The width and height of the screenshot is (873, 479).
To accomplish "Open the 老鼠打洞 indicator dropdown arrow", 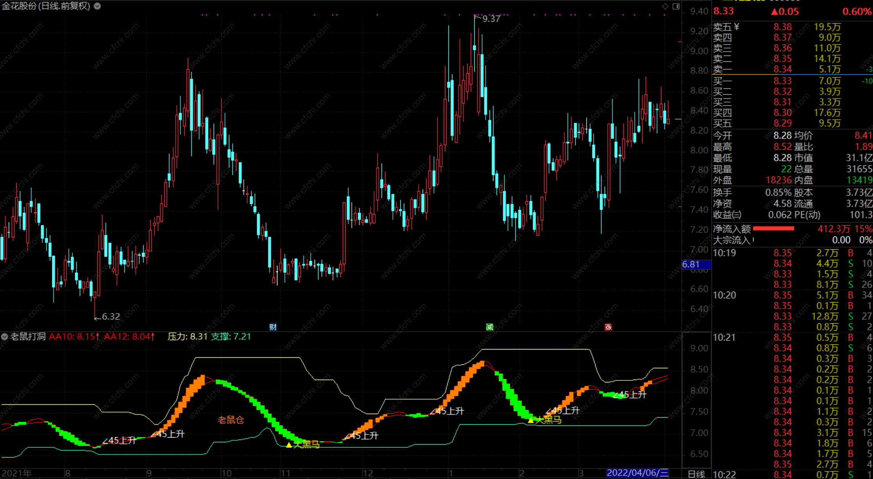I will (x=5, y=337).
